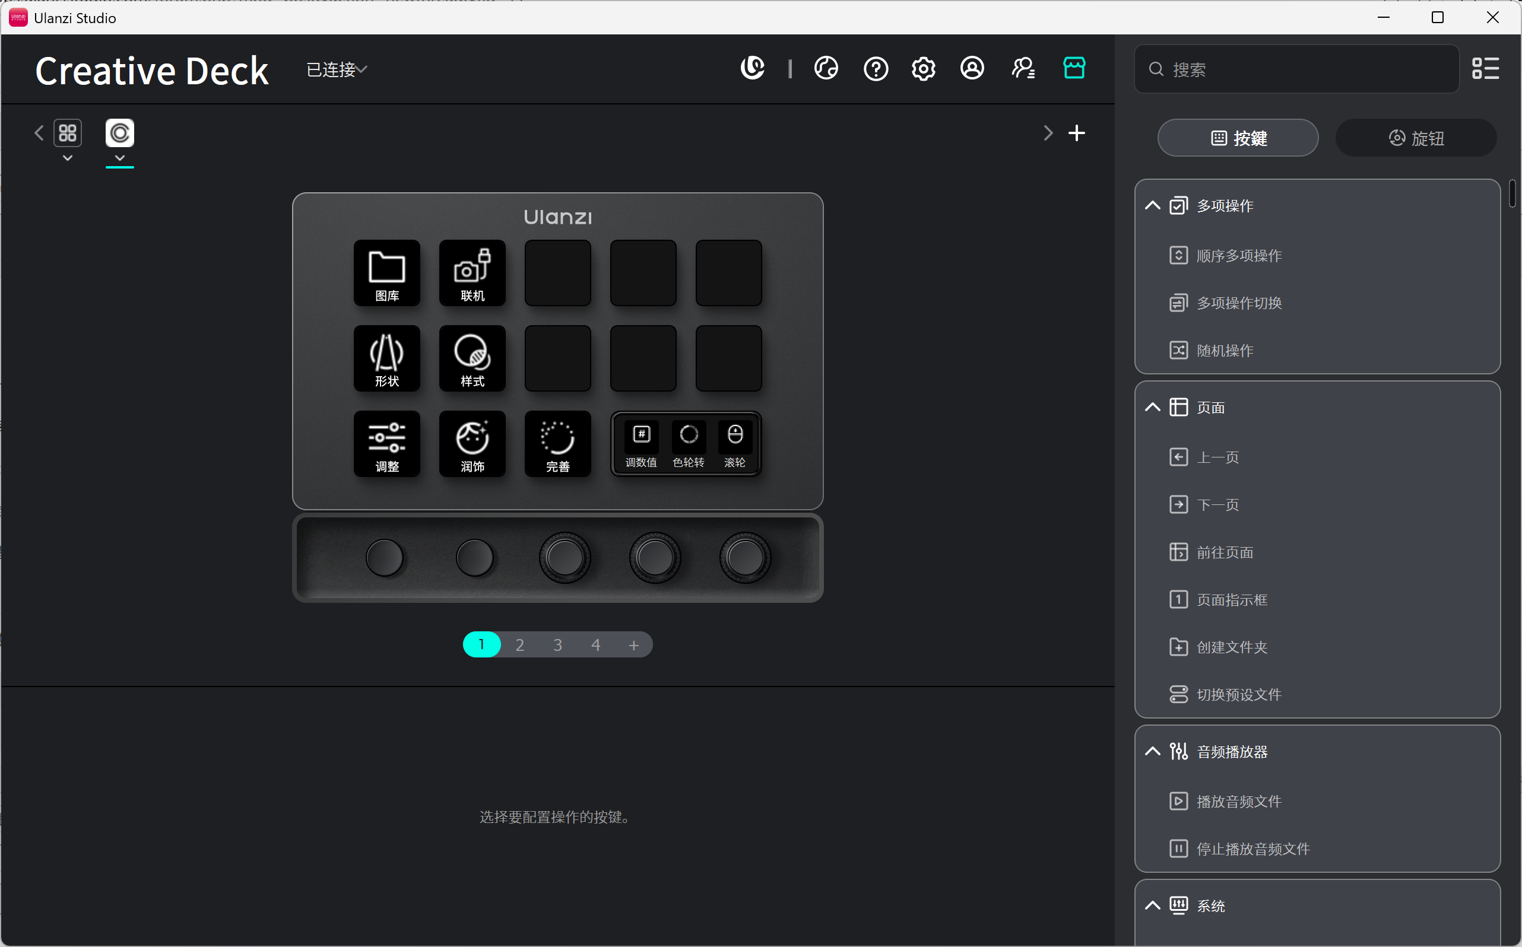
Task: Go to page 4
Action: click(x=595, y=644)
